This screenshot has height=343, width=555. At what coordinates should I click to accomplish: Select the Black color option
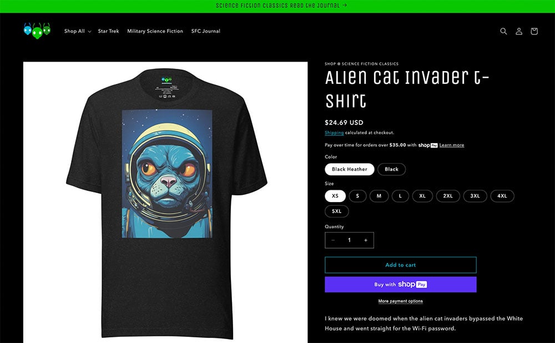click(x=391, y=169)
